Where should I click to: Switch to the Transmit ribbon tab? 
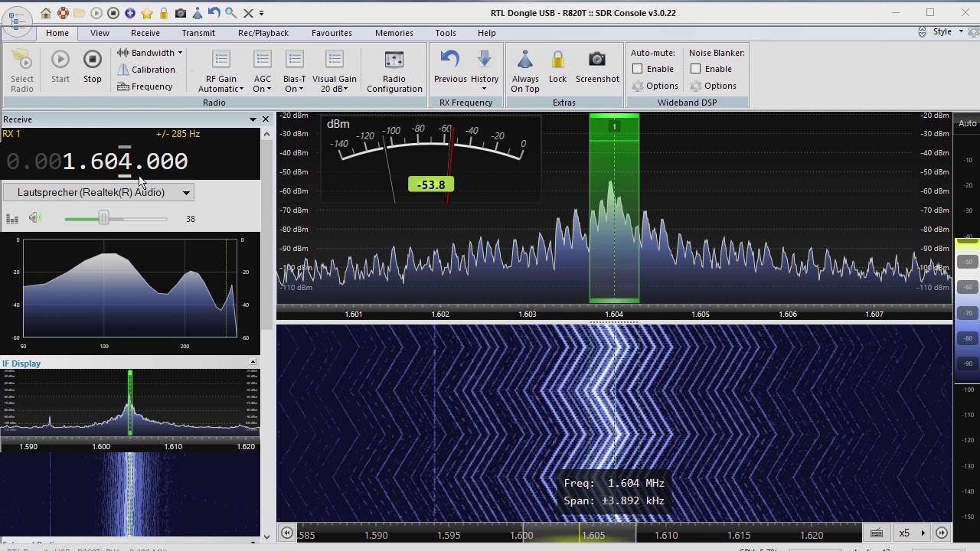coord(198,33)
